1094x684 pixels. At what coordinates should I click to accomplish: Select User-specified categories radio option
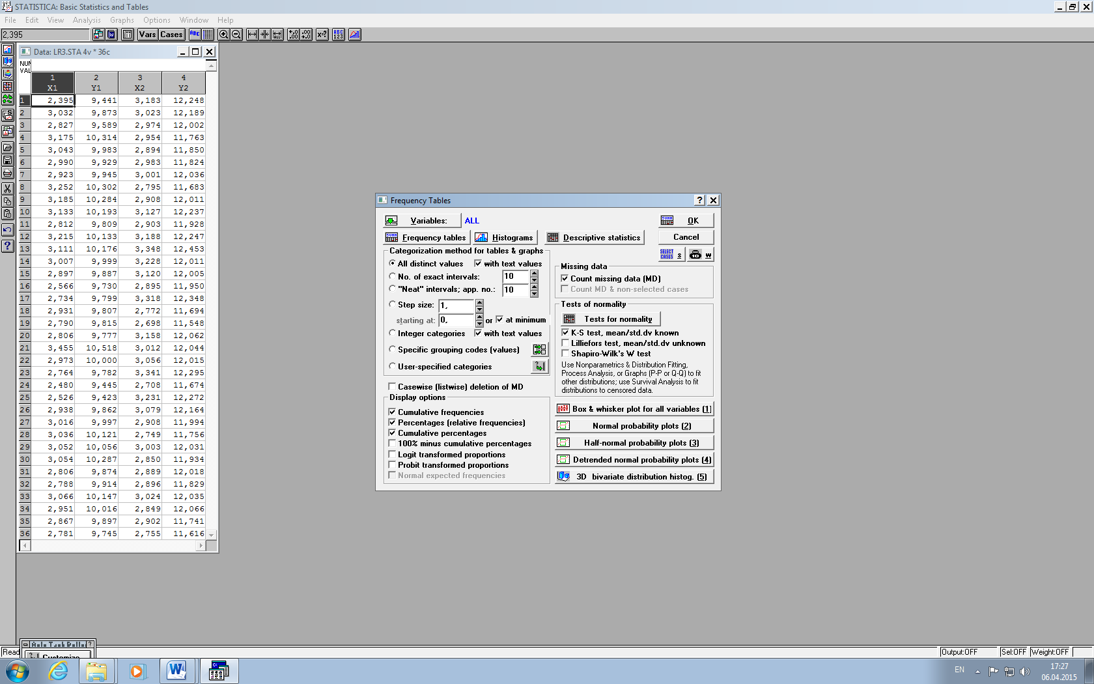tap(392, 366)
